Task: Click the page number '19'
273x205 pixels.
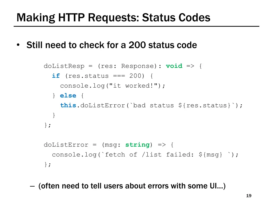Action: click(248, 196)
